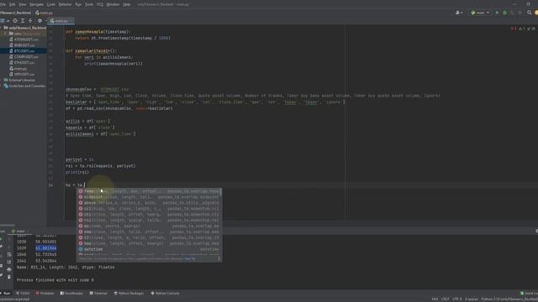The width and height of the screenshot is (538, 302).
Task: Open the user account icon dropdown
Action: 459,13
